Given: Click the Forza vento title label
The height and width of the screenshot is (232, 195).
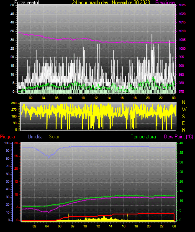Looking at the screenshot, I should [27, 3].
